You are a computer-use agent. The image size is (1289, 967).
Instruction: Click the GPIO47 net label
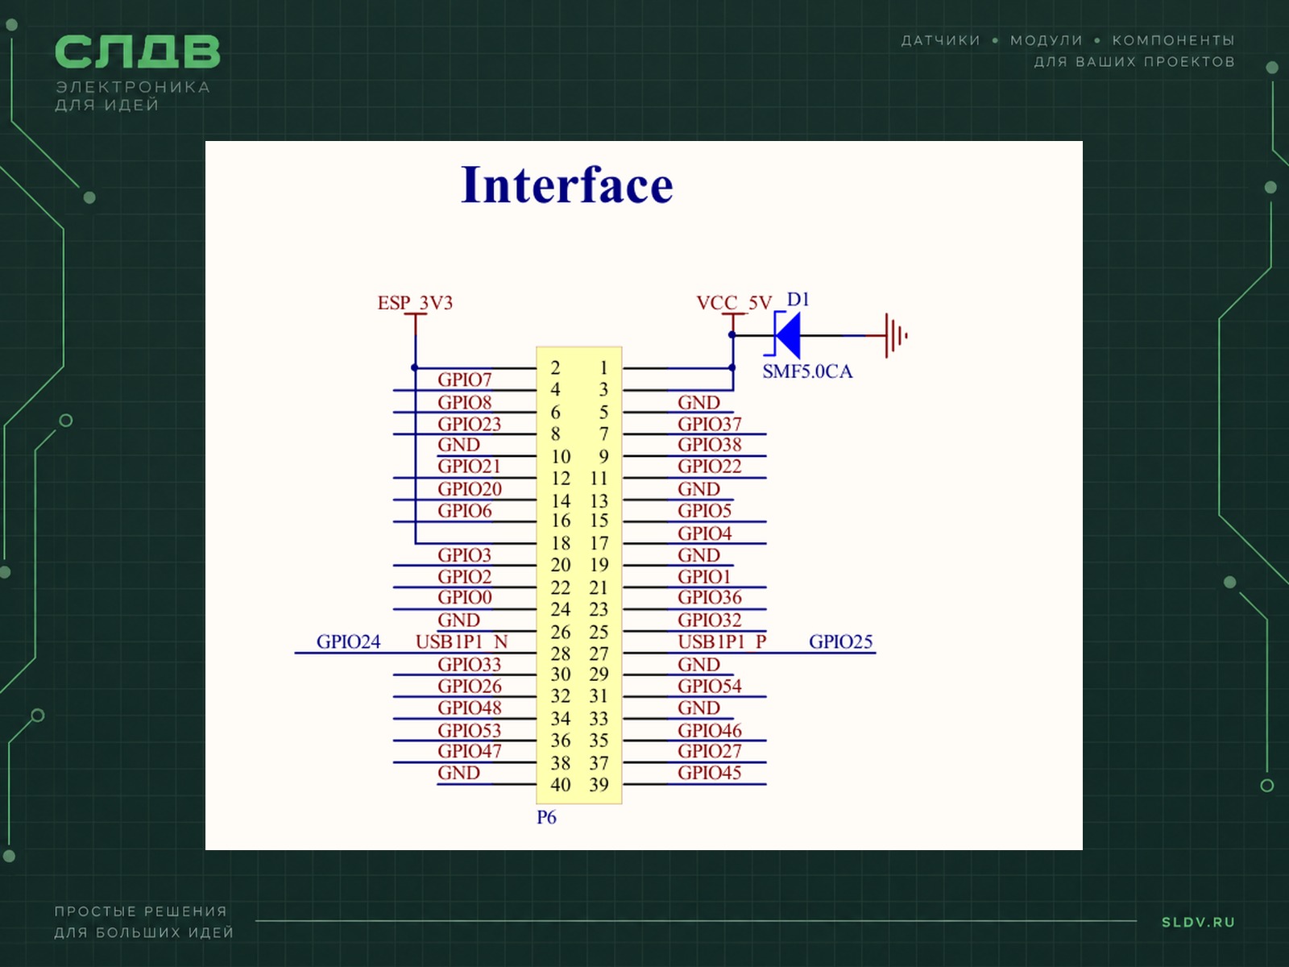coord(470,751)
